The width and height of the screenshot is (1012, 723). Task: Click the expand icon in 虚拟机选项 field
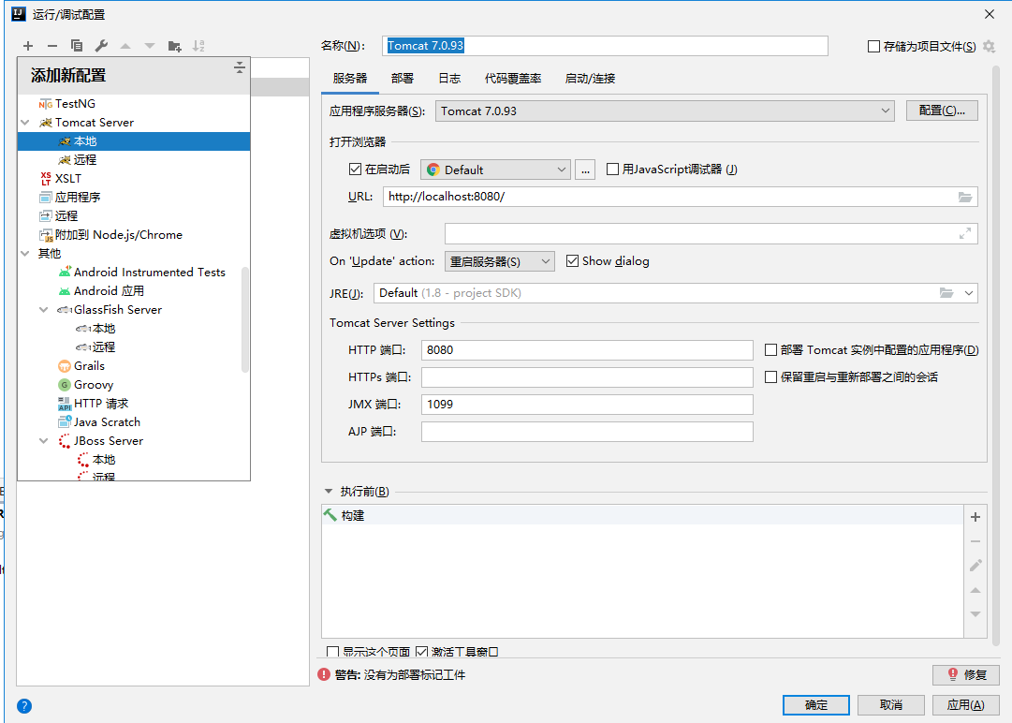(965, 234)
